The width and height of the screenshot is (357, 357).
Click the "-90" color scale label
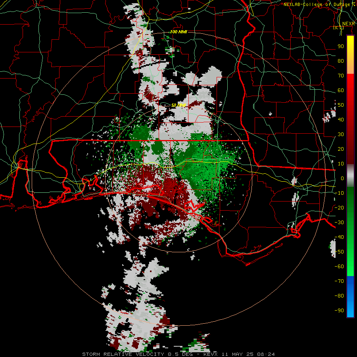click(x=339, y=311)
